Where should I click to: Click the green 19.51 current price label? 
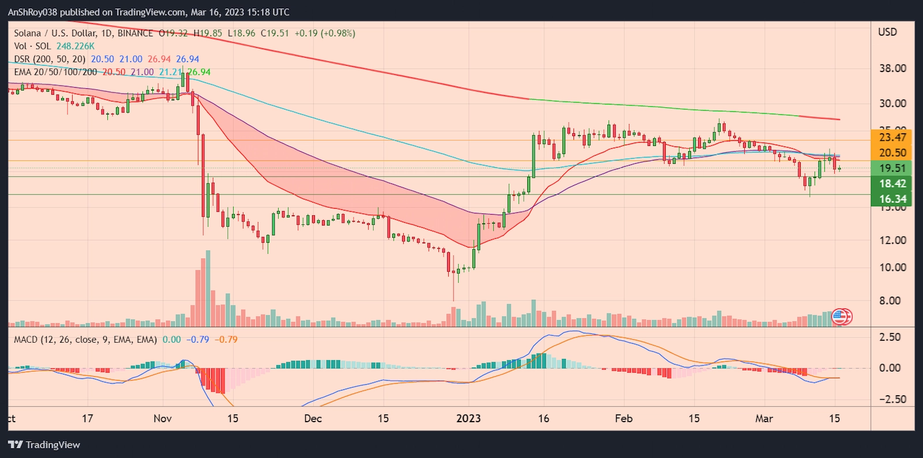coord(892,168)
